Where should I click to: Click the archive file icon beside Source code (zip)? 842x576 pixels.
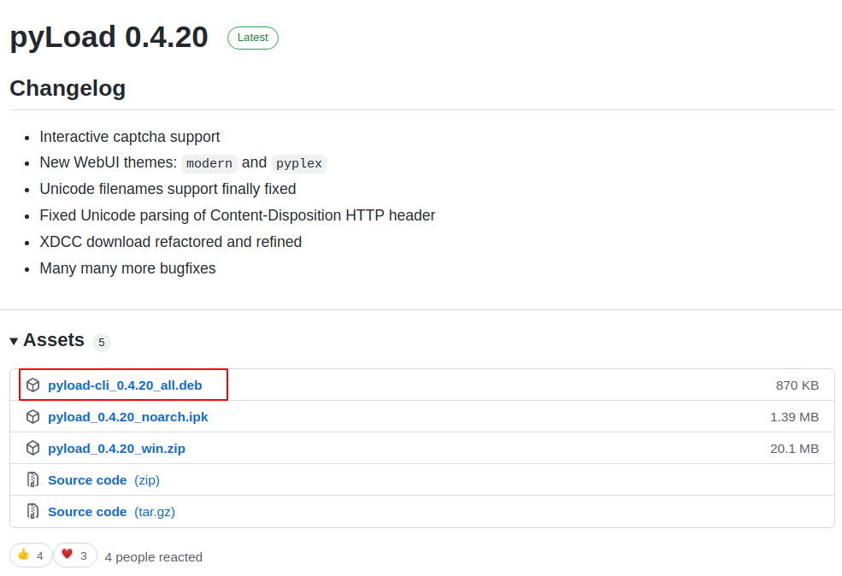coord(32,479)
